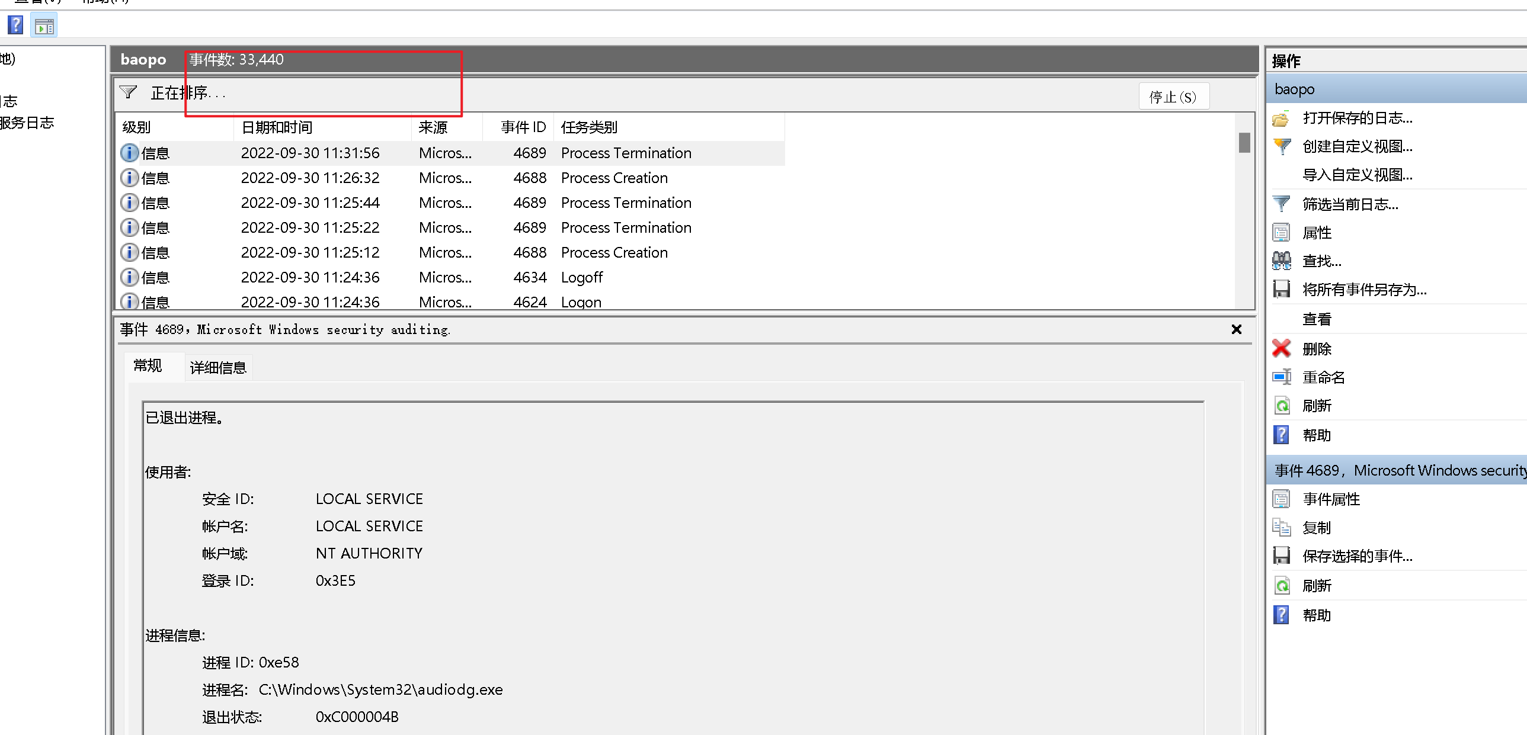Click LOCAL SERVICE value beside 安全 ID

369,499
